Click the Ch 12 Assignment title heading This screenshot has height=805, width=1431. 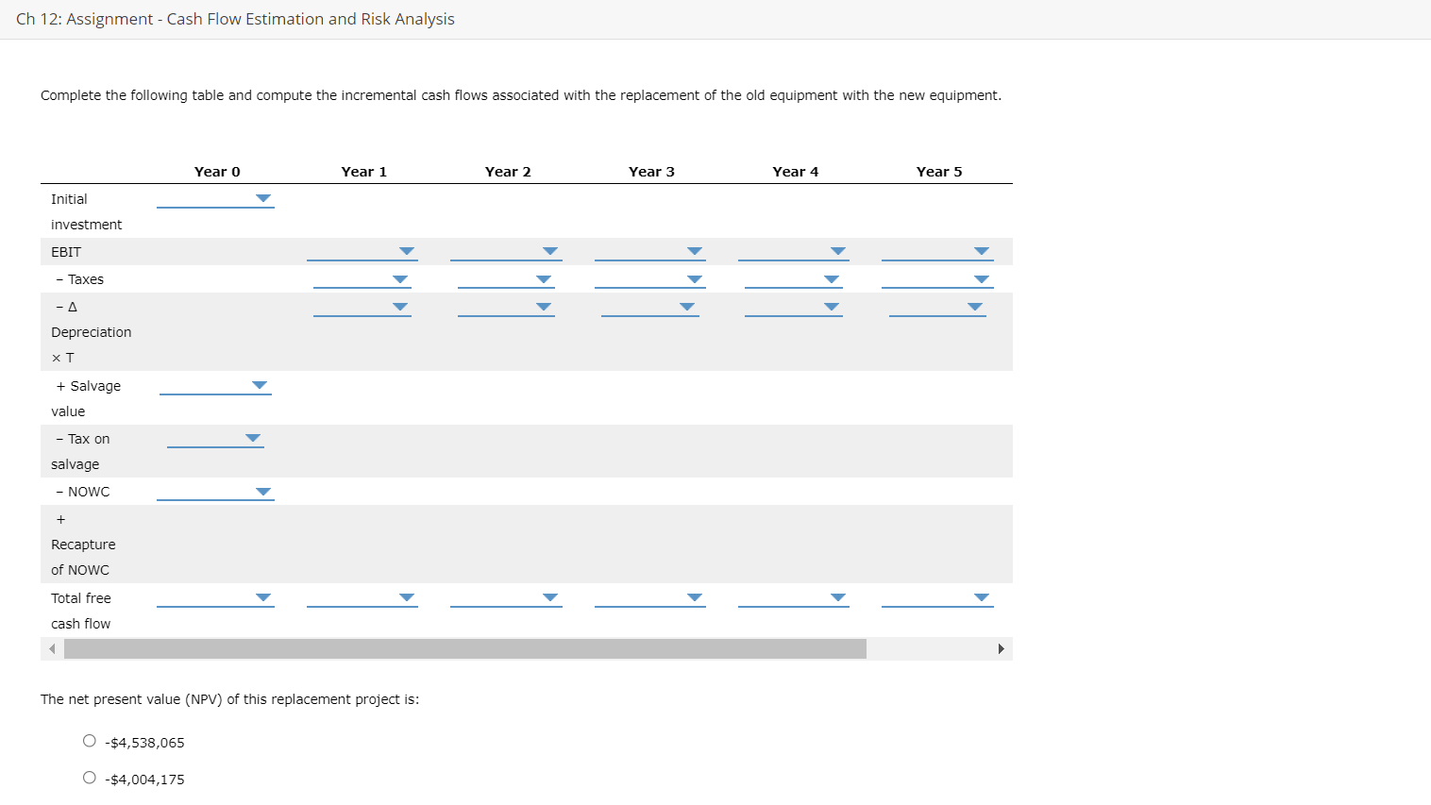(x=235, y=18)
